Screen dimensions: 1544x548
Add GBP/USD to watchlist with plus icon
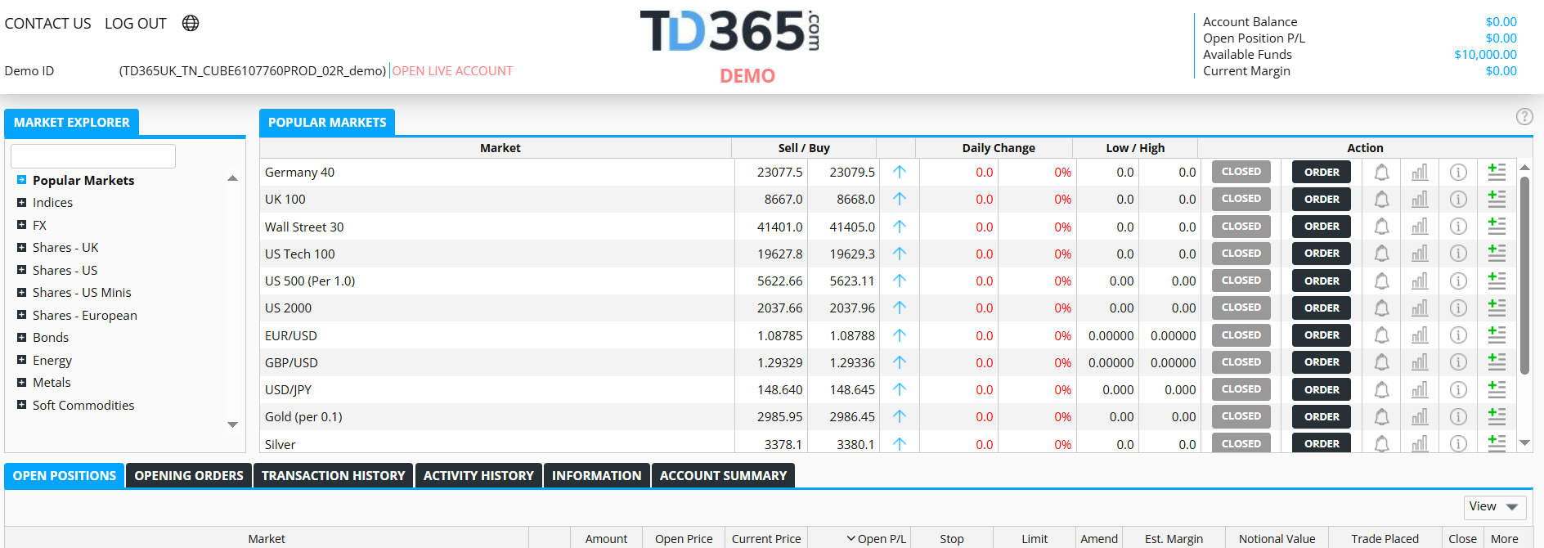[x=1497, y=362]
